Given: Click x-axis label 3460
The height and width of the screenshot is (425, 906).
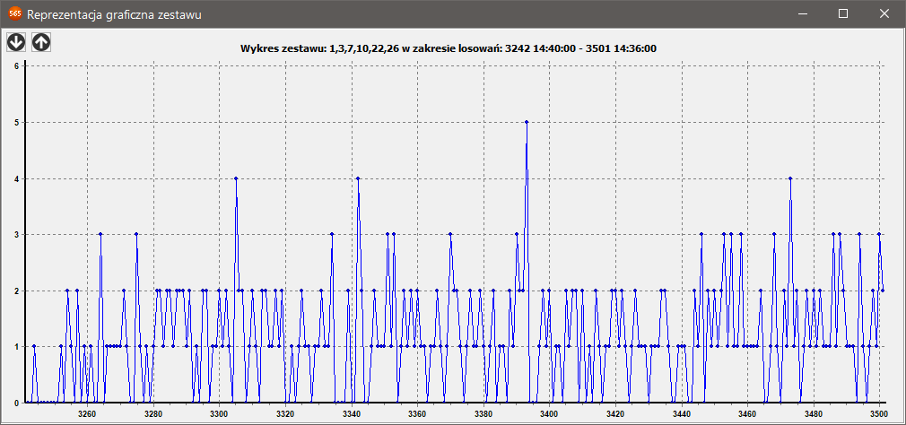Looking at the screenshot, I should pos(747,413).
